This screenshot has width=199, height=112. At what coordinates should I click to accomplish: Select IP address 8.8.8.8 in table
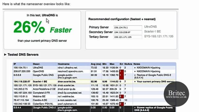(17, 75)
